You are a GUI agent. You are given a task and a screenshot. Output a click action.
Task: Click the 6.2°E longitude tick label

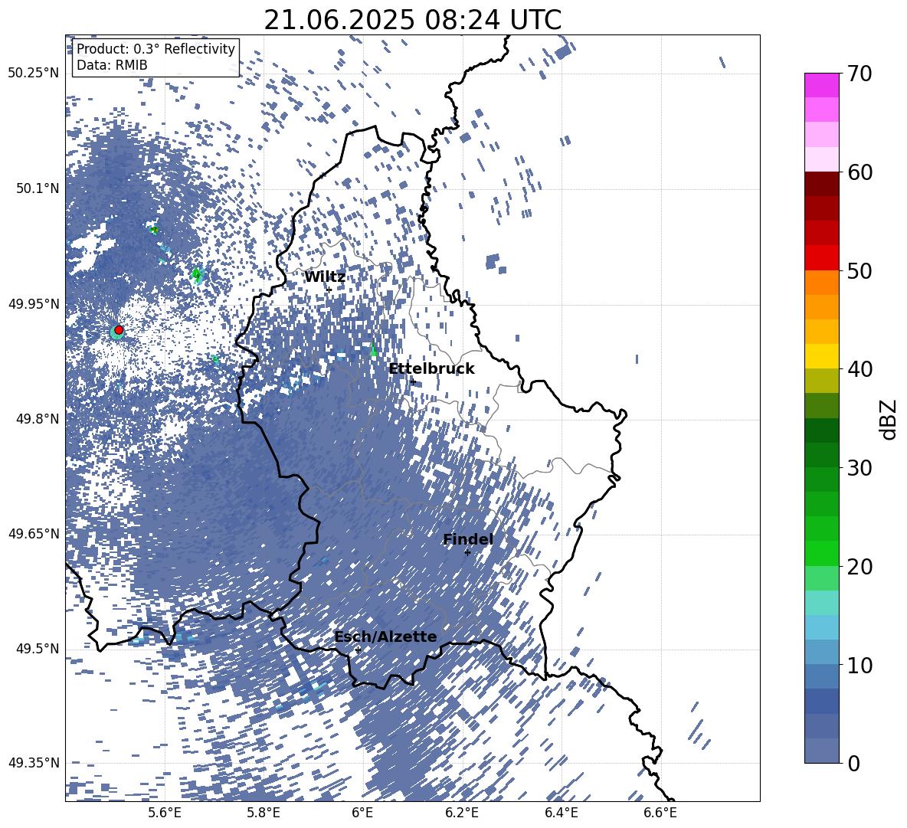click(462, 813)
